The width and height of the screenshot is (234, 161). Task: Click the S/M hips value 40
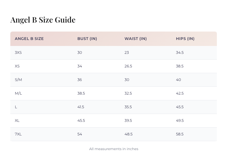[x=178, y=80]
